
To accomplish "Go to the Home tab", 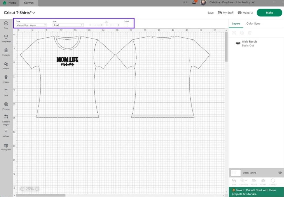I will [10, 3].
